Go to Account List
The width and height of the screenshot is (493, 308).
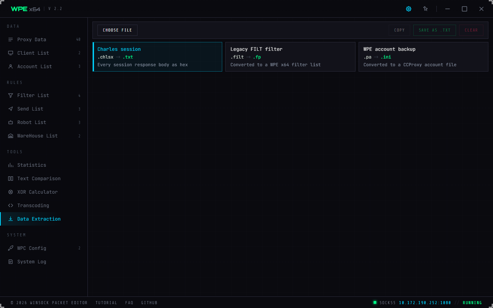click(44, 67)
